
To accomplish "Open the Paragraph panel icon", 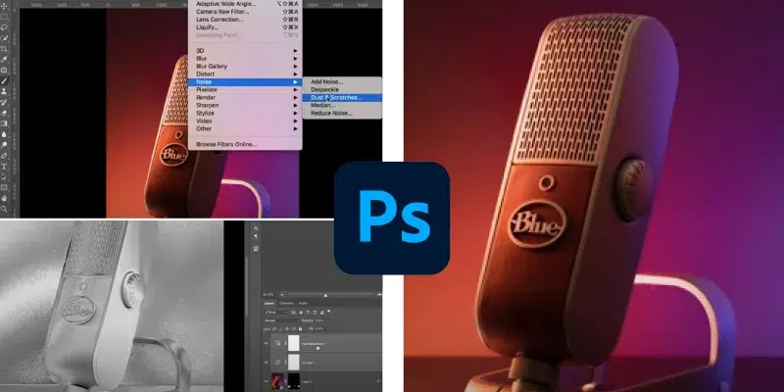I will tap(256, 236).
